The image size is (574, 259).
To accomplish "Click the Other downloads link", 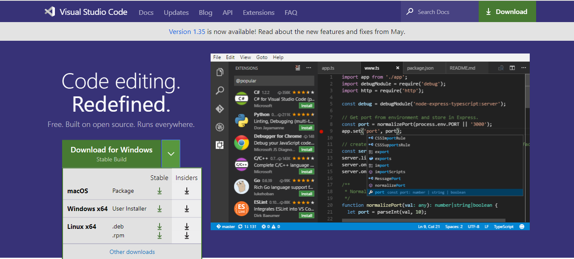I will coord(133,252).
